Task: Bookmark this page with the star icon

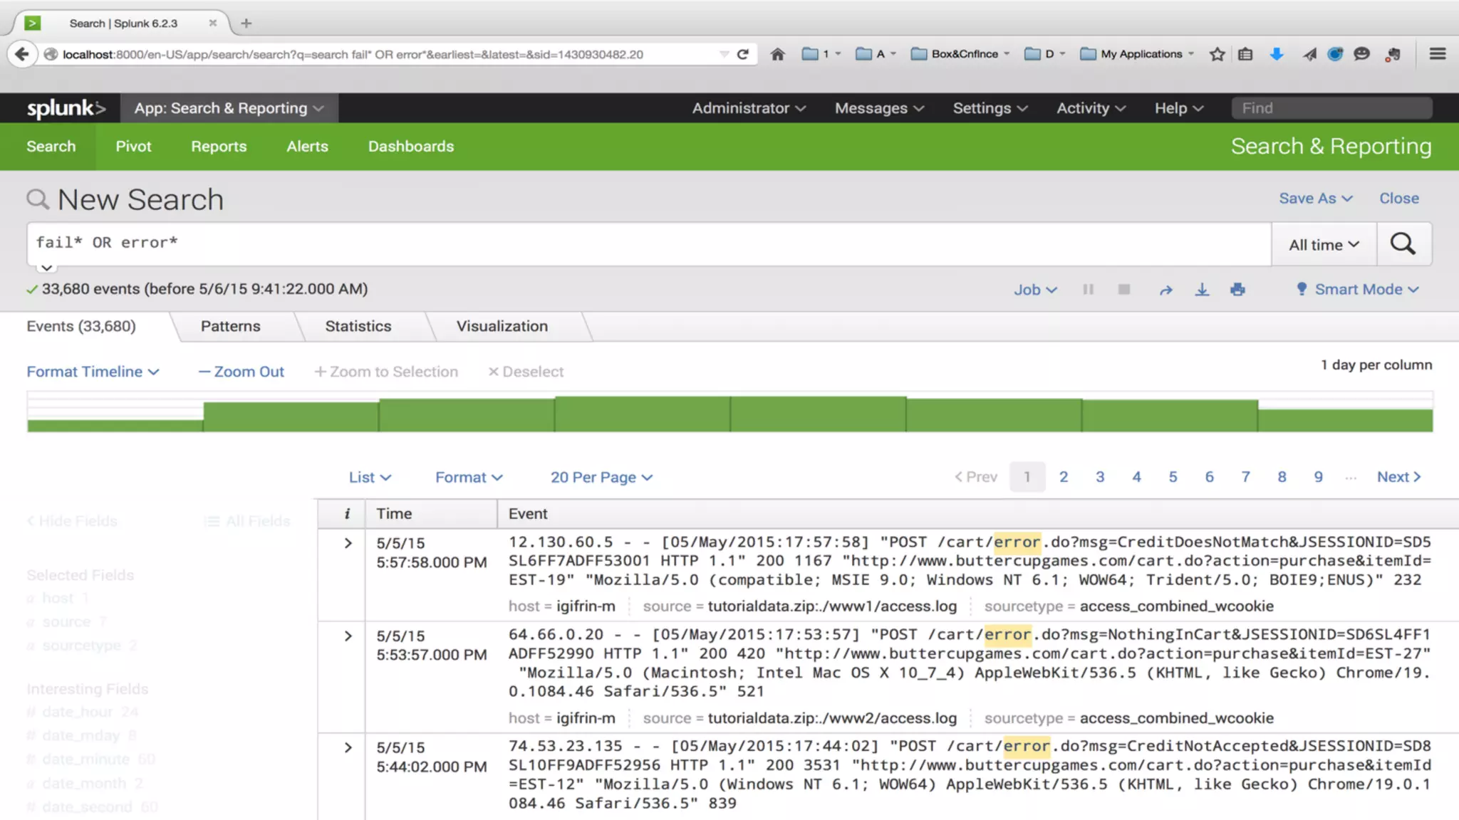Action: tap(1217, 54)
